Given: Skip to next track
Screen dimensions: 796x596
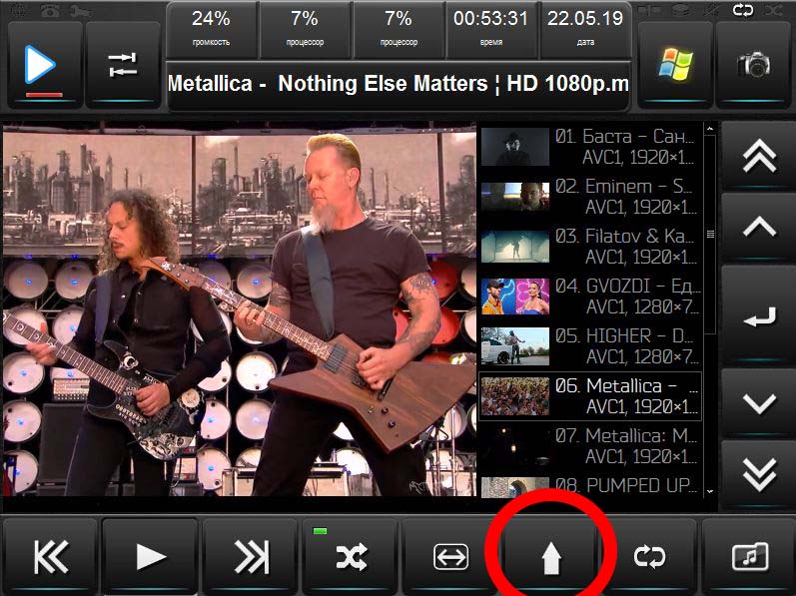Looking at the screenshot, I should pyautogui.click(x=251, y=557).
